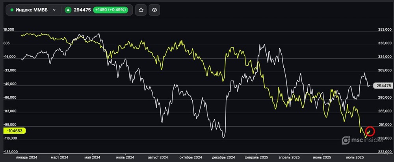
Task: Click the 294475 value in the header
Action: click(82, 10)
